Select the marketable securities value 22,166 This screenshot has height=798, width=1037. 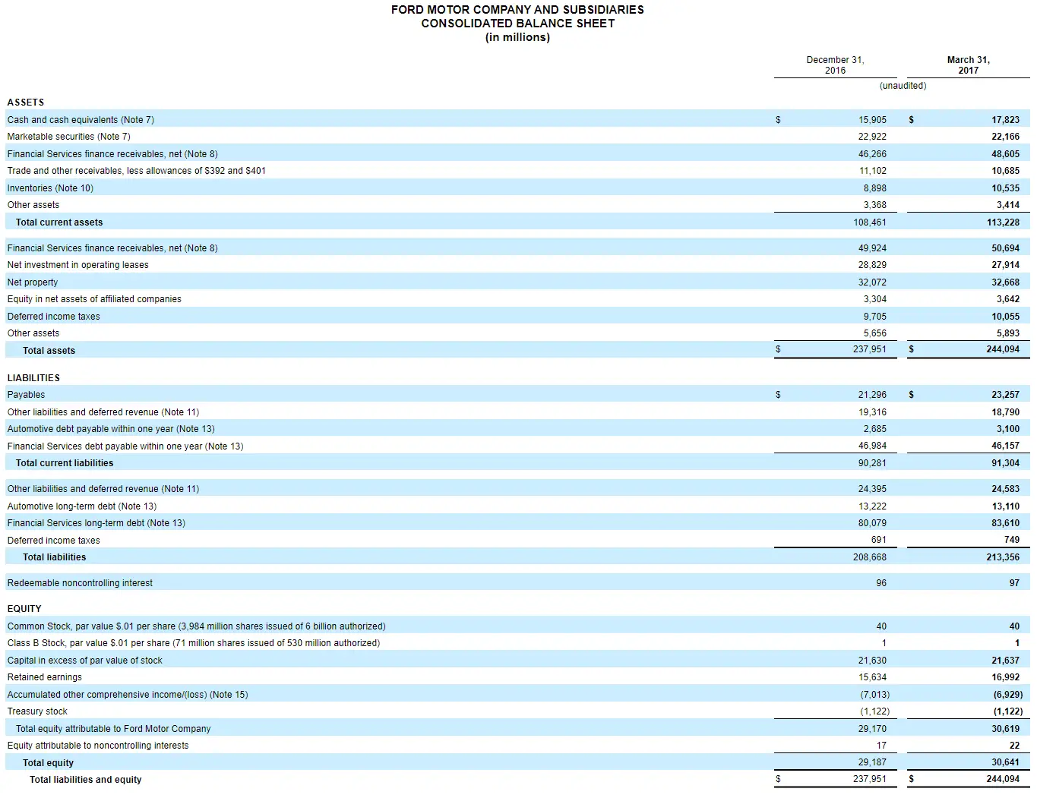click(1006, 137)
